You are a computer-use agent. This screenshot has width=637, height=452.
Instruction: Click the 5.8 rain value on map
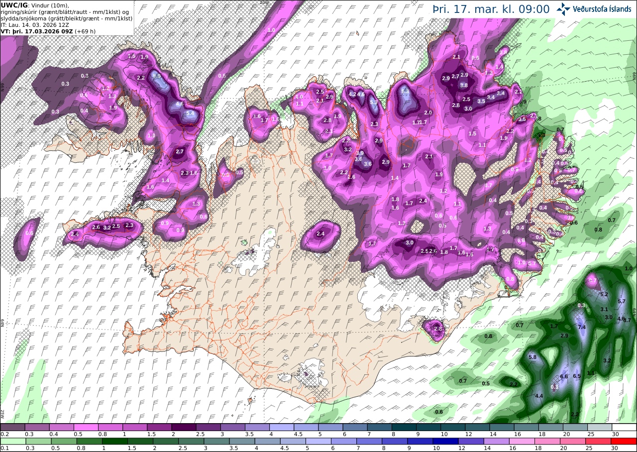coord(532,357)
